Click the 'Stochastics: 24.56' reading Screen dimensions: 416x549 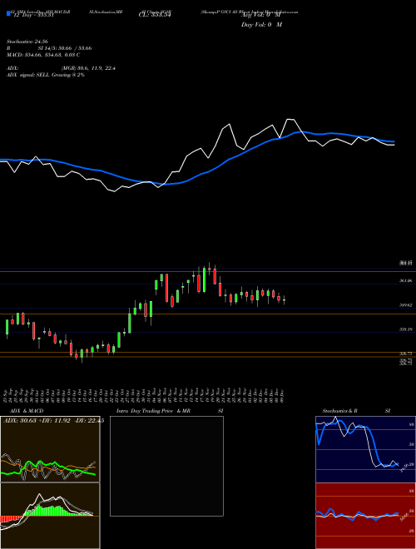pos(27,42)
